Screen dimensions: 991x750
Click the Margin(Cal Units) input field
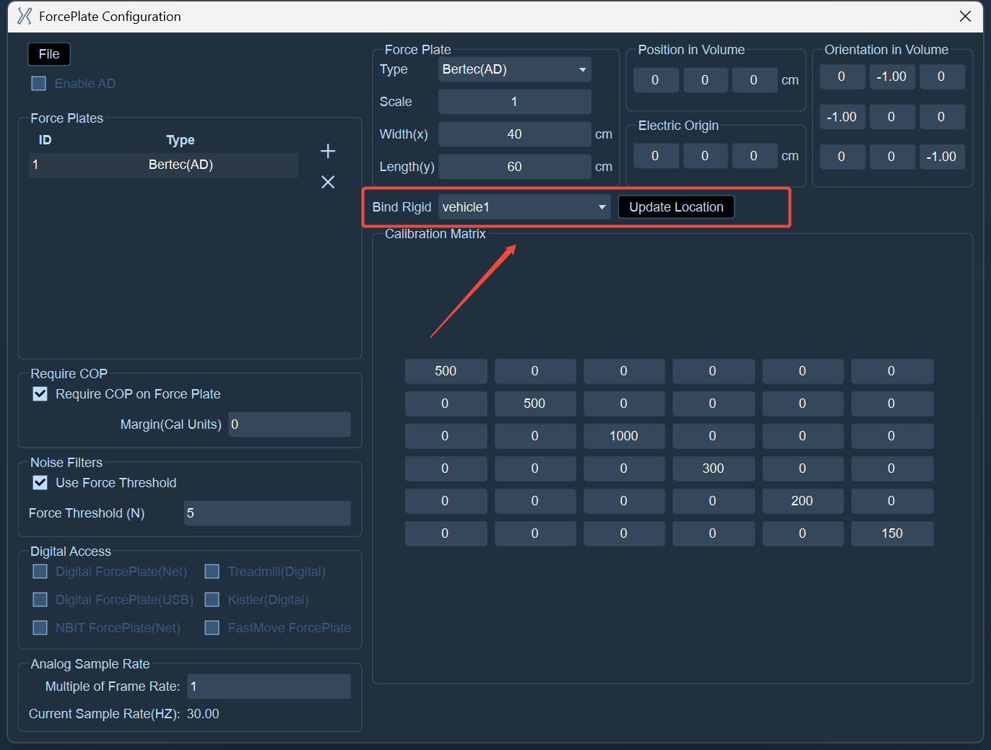(290, 424)
